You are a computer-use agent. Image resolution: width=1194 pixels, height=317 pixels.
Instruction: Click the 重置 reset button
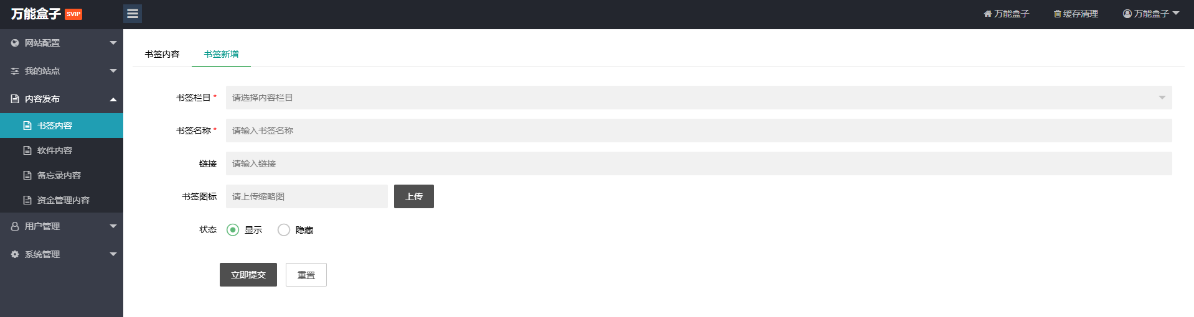306,275
